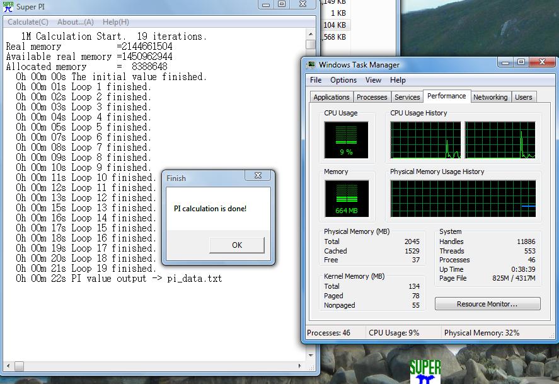
Task: Click the Physical Memory Usage History graph
Action: click(x=463, y=199)
